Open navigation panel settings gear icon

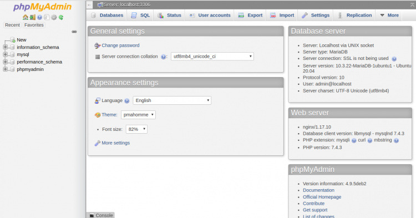[x=54, y=17]
